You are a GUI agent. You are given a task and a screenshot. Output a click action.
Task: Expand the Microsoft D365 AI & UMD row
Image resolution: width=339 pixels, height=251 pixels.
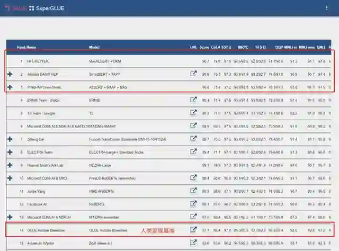10,178
